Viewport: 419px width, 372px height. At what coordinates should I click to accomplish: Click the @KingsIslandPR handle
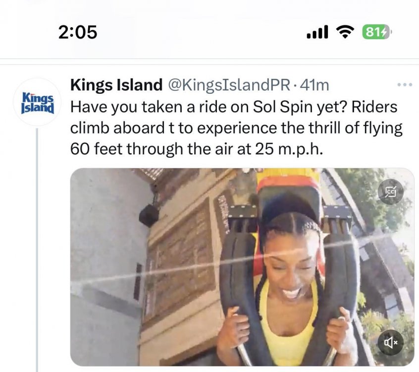229,85
